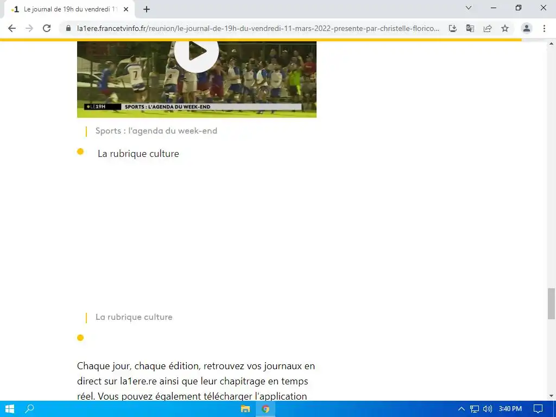The width and height of the screenshot is (556, 417).
Task: Open the Windows Start menu
Action: click(x=10, y=409)
